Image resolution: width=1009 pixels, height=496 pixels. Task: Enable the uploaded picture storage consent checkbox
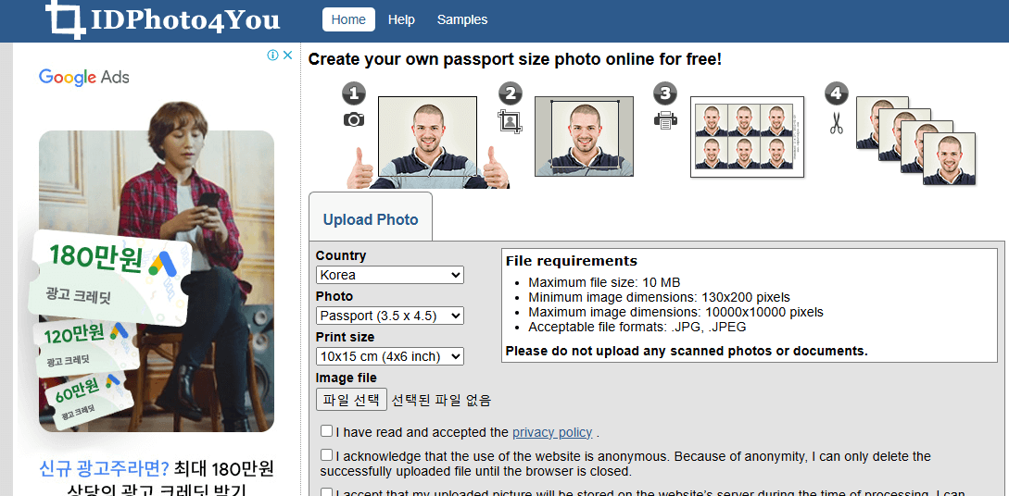point(327,492)
